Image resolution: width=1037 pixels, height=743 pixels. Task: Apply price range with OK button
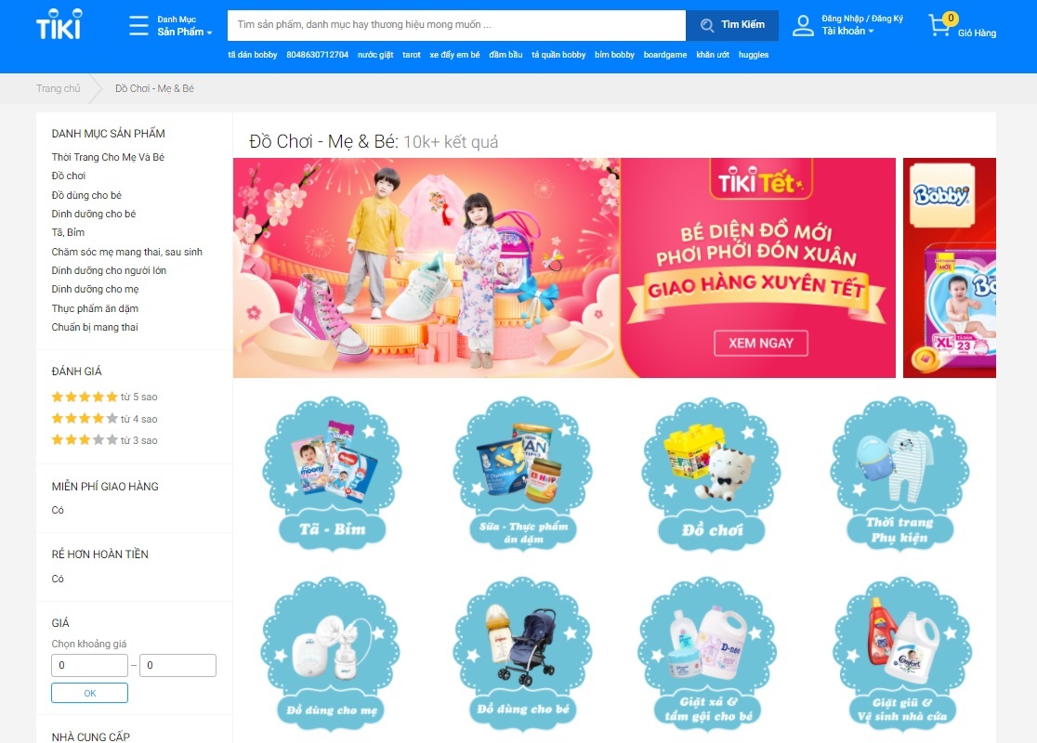[x=90, y=693]
